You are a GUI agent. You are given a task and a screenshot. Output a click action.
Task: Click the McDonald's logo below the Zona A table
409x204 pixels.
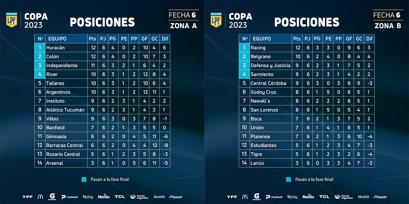[40, 197]
